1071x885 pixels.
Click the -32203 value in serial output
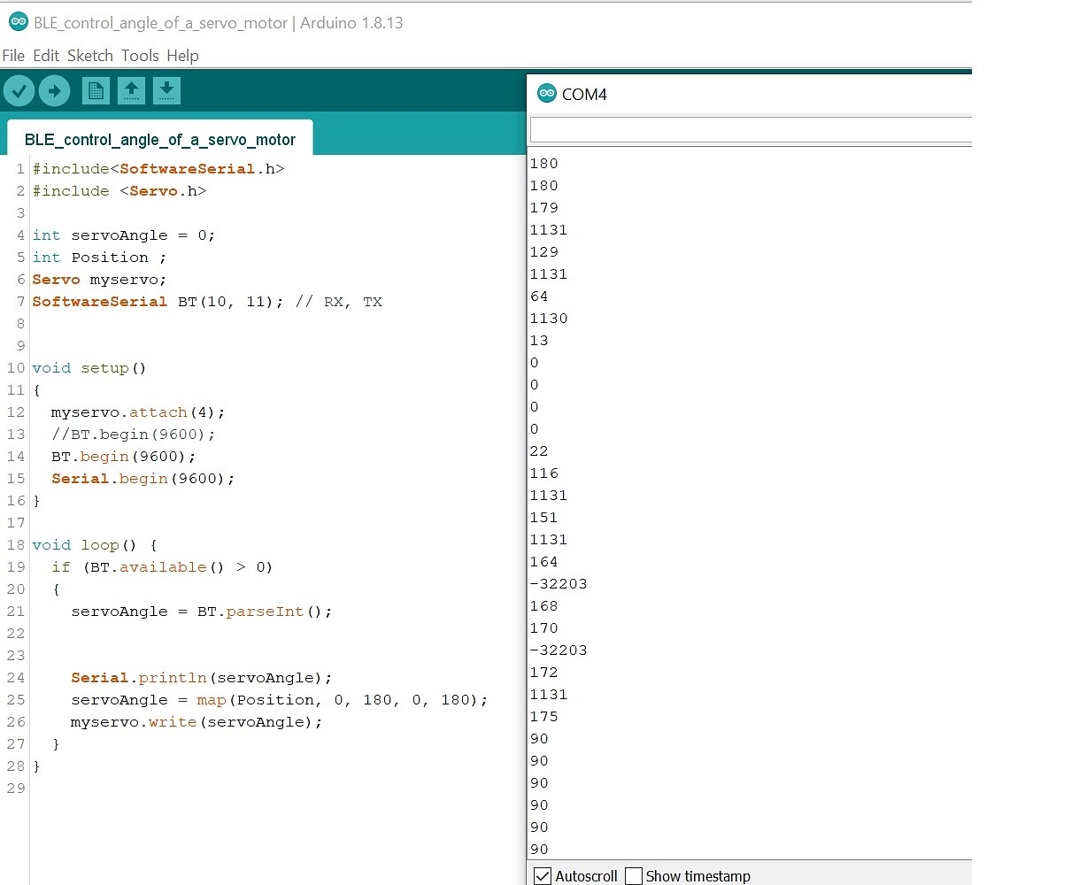559,583
